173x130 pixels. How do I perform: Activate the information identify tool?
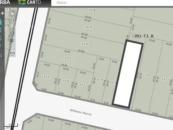point(12,33)
